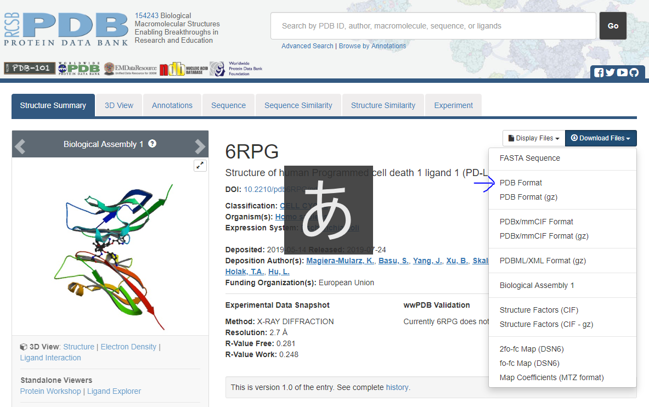This screenshot has width=649, height=407.
Task: Click the 6RPG entry ID heading
Action: [x=252, y=151]
